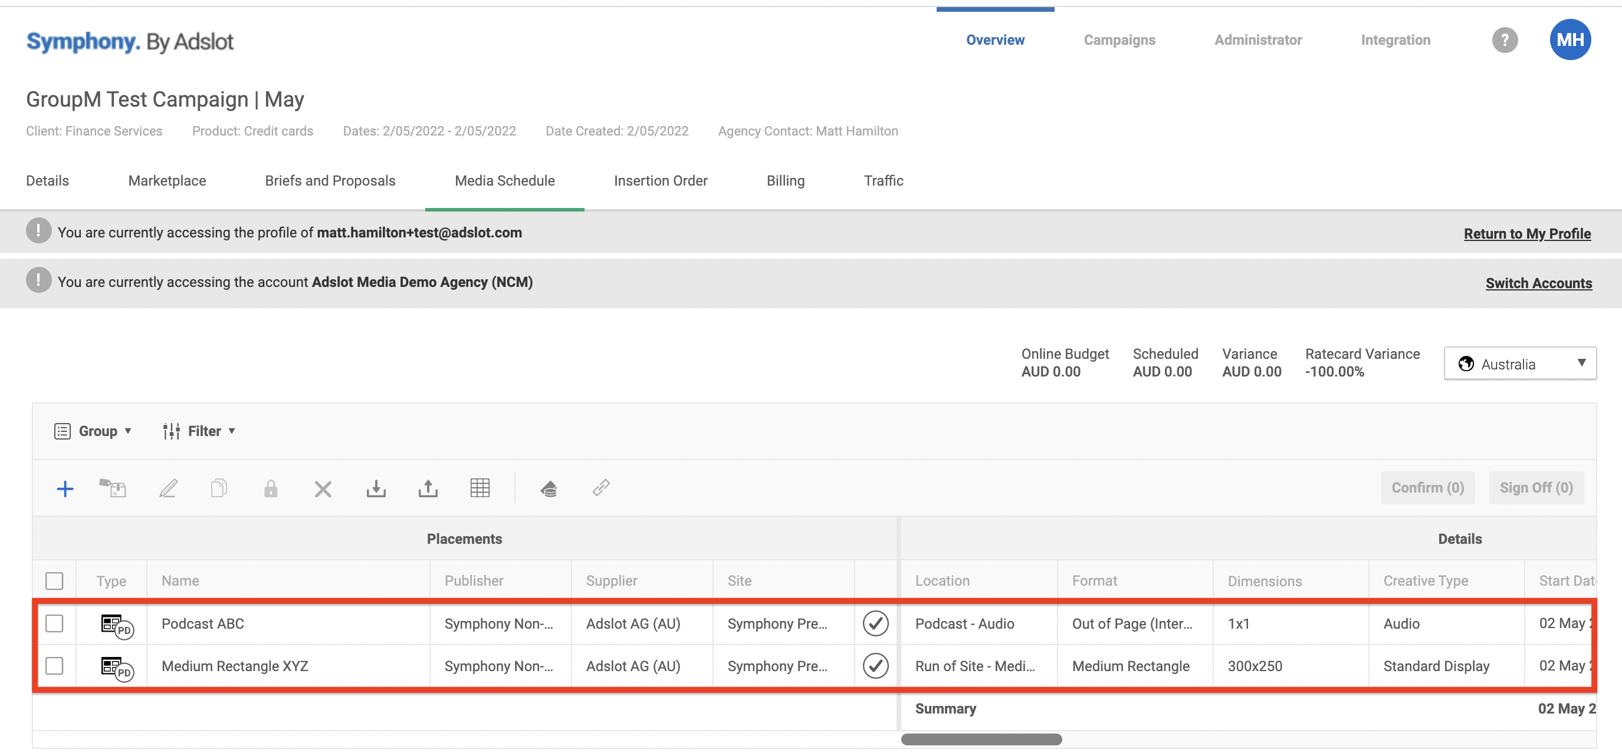This screenshot has width=1622, height=753.
Task: Click the Medium Rectangle XYZ type icon
Action: (117, 669)
